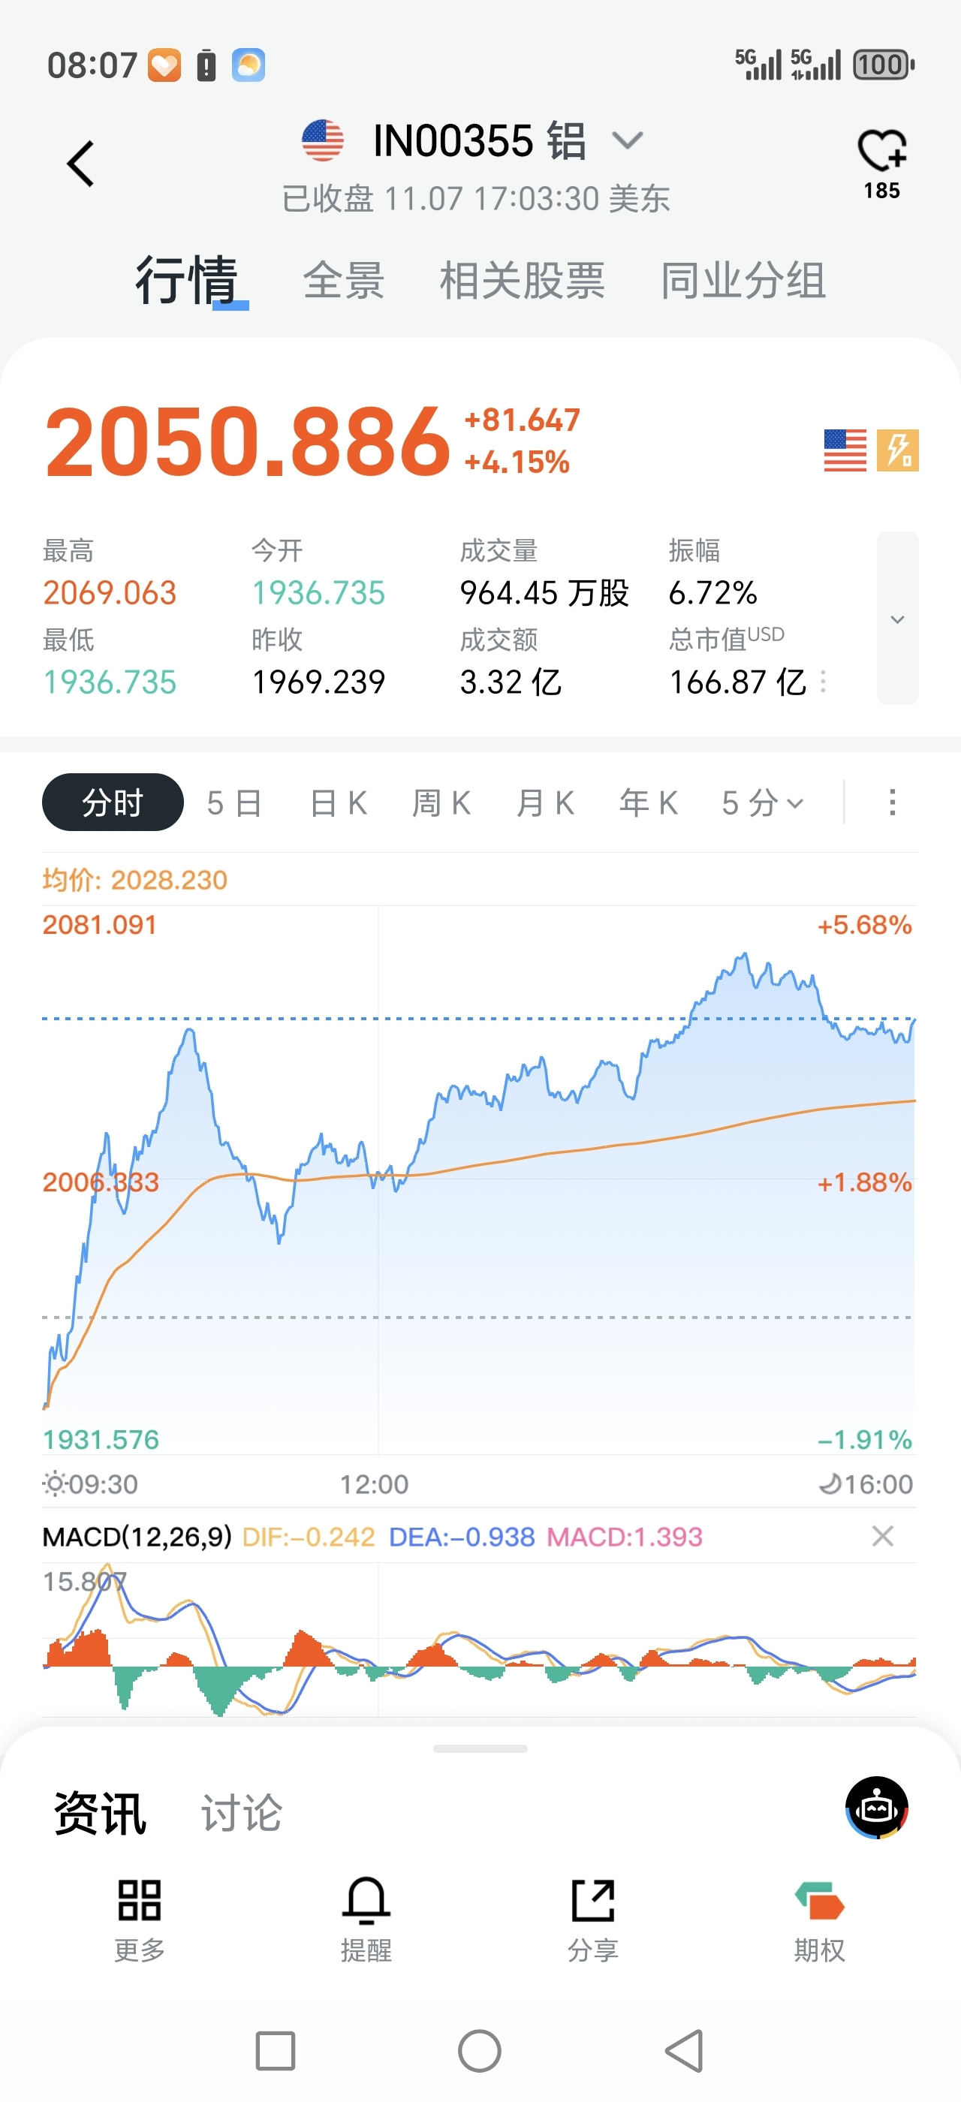Screen dimensions: 961x2102
Task: Tap the US flag market icon
Action: (x=845, y=450)
